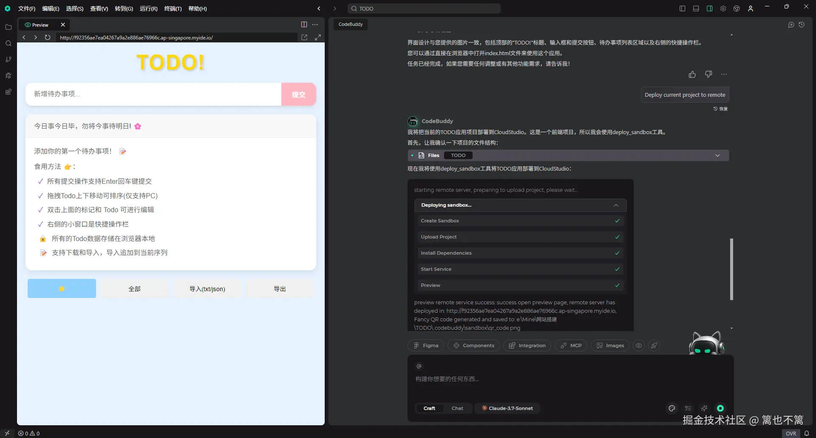Switch to Chat mode
816x438 pixels.
[x=457, y=408]
